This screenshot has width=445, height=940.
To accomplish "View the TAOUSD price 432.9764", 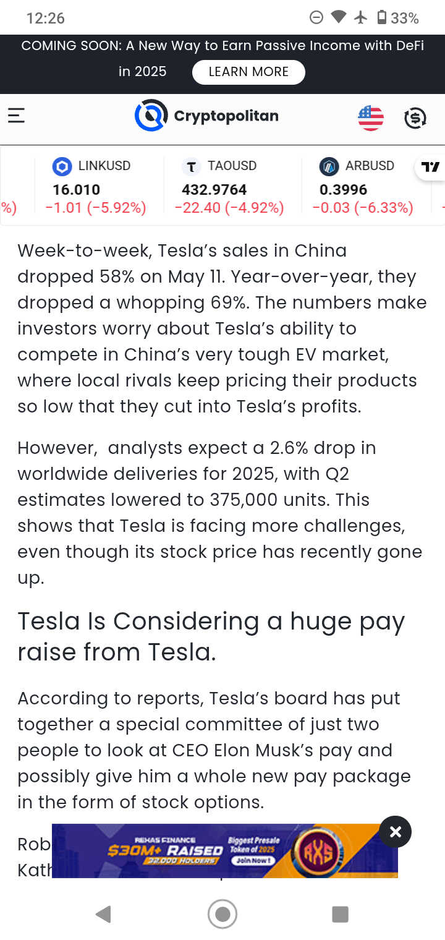I will point(214,190).
